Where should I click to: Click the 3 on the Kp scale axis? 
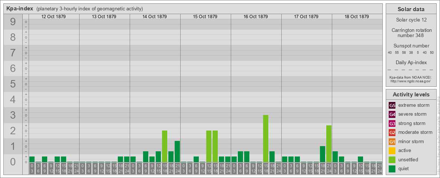pyautogui.click(x=13, y=115)
